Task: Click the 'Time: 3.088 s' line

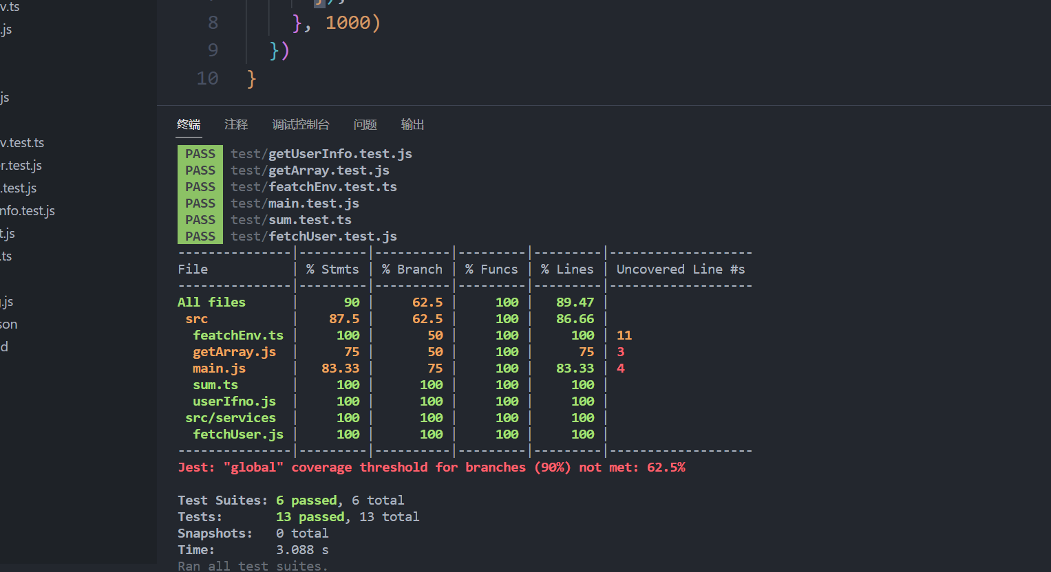Action: (x=253, y=550)
